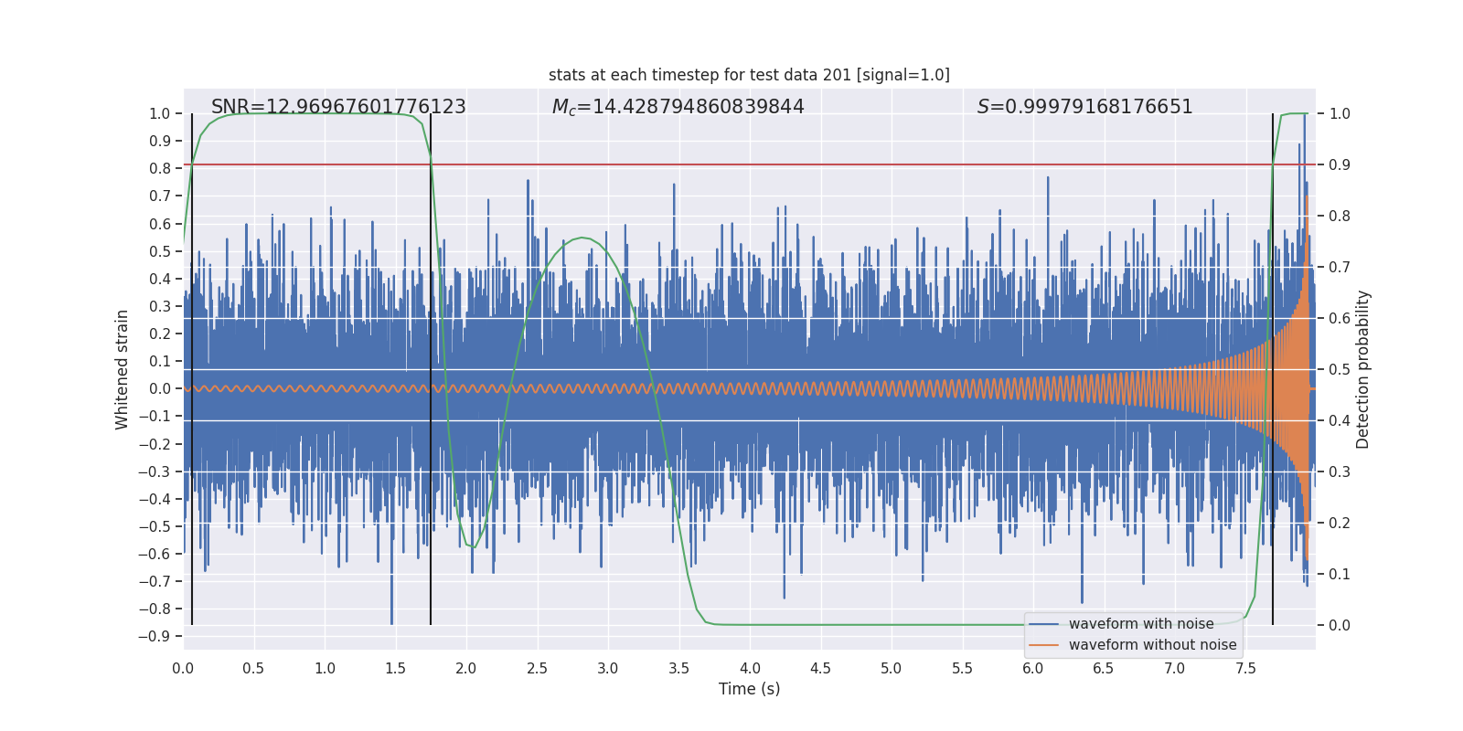Click the orange line swatch in legend
This screenshot has height=731, width=1463.
pos(1043,645)
